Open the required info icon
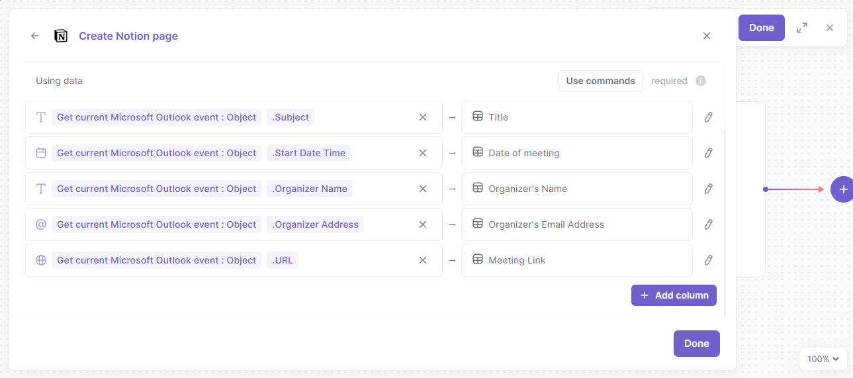Screen dimensions: 853x378 701,81
